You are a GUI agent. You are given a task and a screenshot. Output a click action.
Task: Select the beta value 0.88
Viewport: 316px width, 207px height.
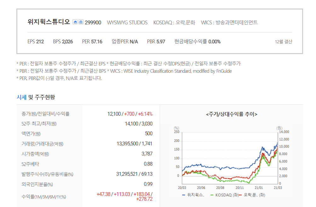tap(148, 164)
